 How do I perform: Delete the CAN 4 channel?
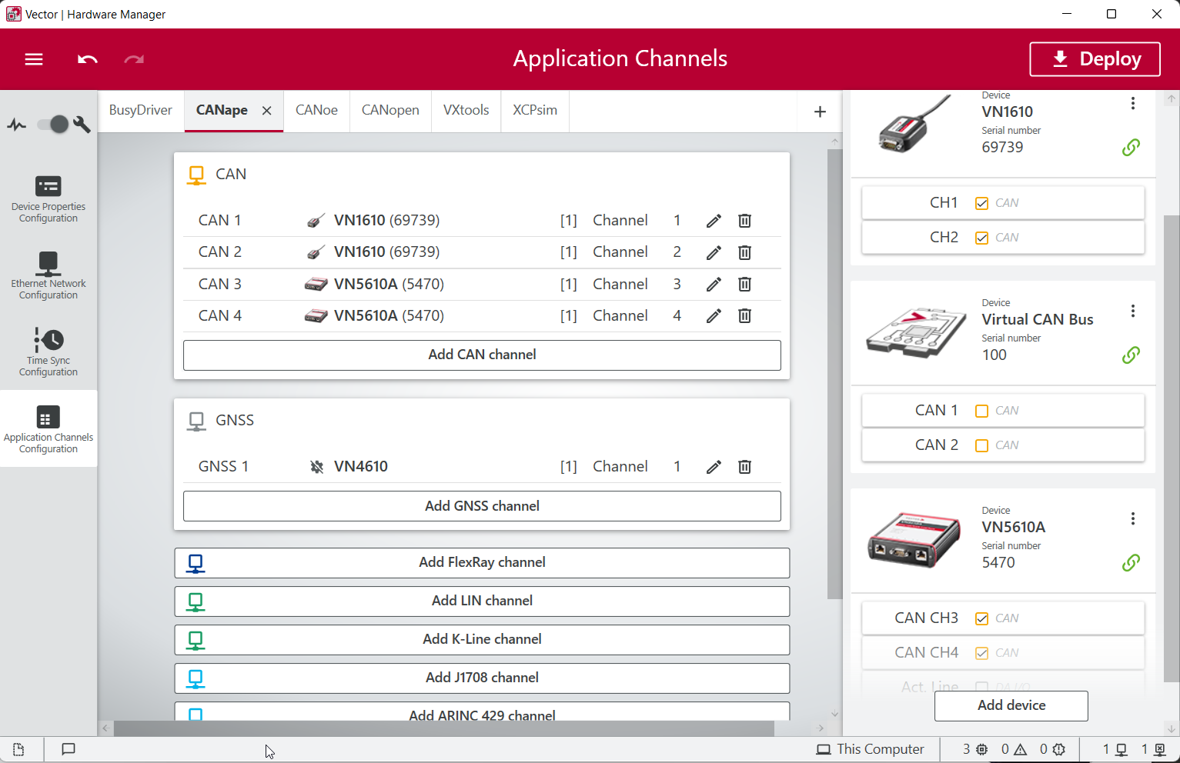[x=744, y=316]
